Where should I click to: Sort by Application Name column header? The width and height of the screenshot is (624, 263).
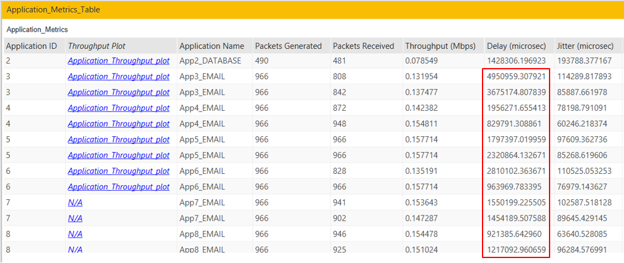tap(212, 46)
